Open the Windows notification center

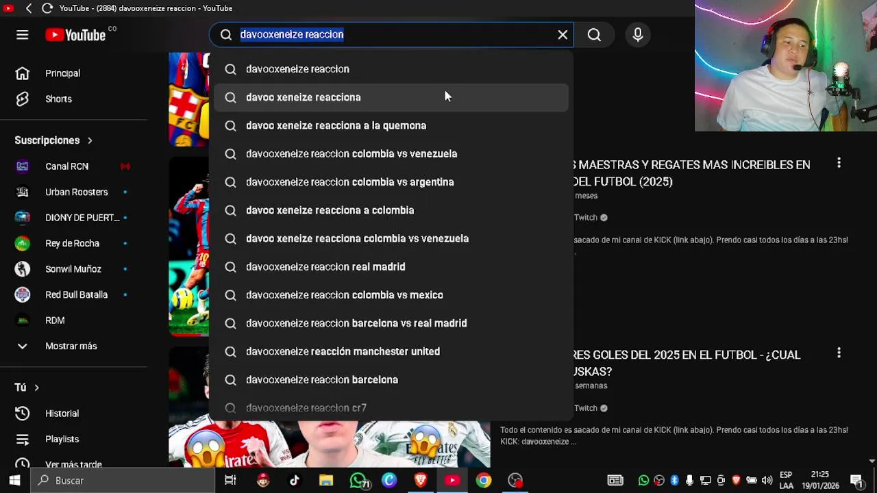[856, 481]
